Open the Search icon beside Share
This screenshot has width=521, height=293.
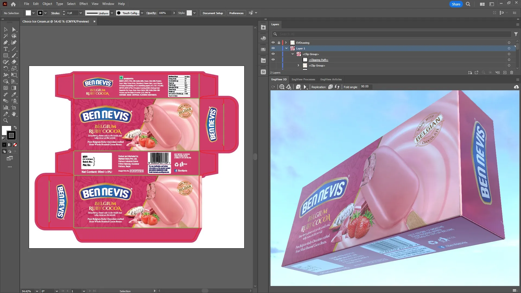[468, 4]
